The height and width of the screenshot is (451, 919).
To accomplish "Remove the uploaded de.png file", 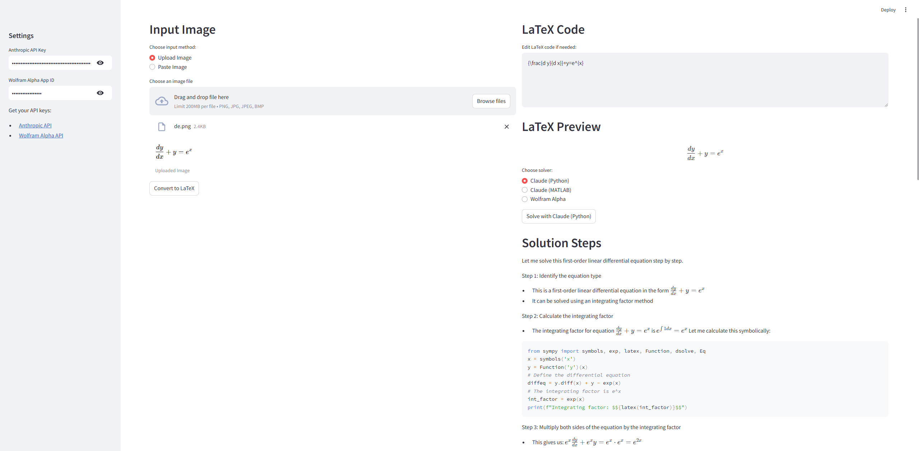I will click(506, 127).
